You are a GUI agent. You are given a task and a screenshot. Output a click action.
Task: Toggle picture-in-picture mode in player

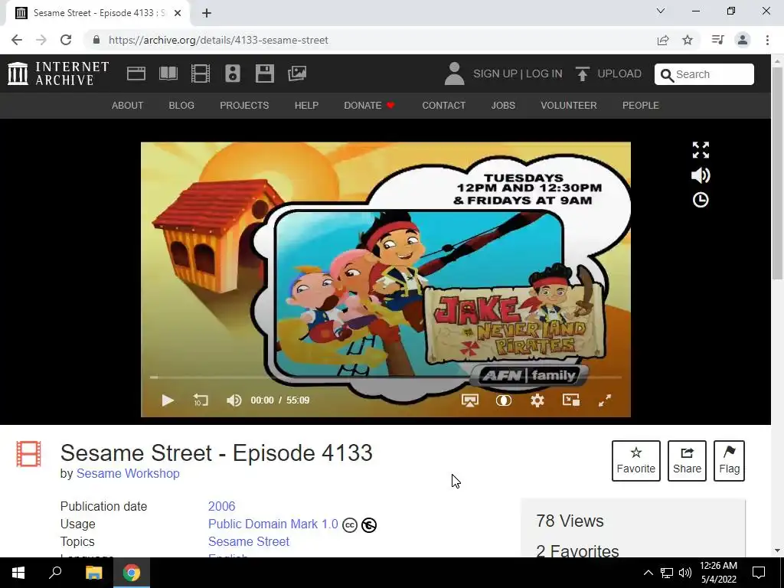(x=571, y=400)
